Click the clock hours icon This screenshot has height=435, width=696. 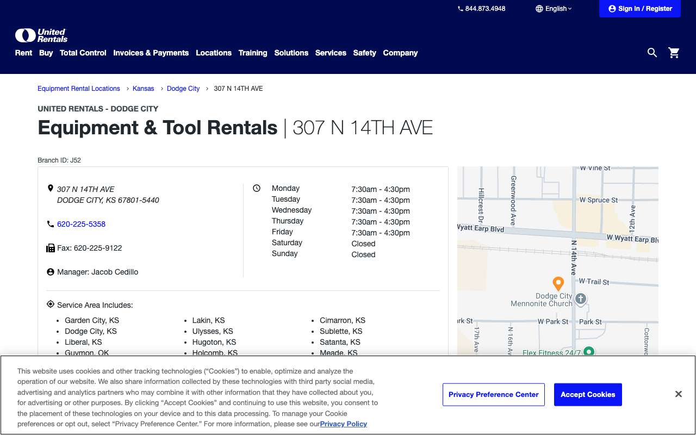[257, 188]
